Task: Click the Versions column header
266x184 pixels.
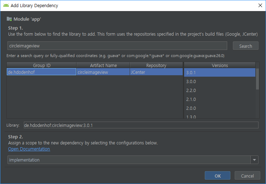Action: pyautogui.click(x=220, y=65)
